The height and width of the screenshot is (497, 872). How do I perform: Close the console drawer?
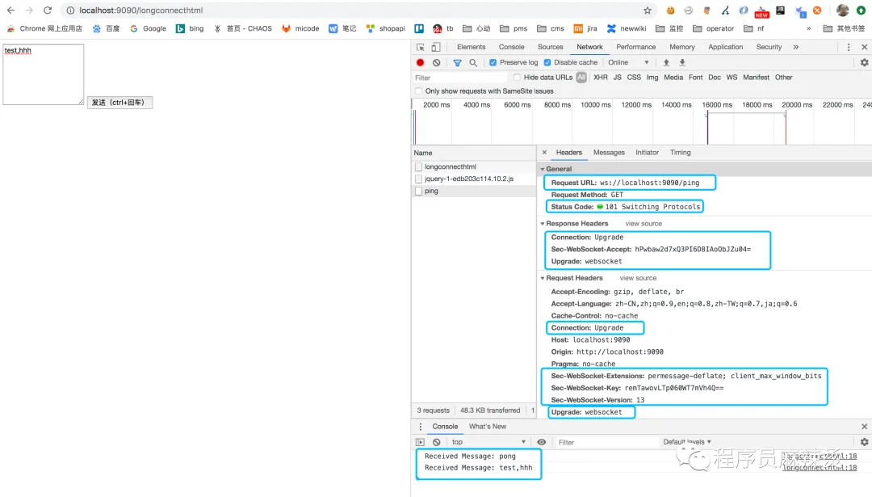[x=864, y=427]
